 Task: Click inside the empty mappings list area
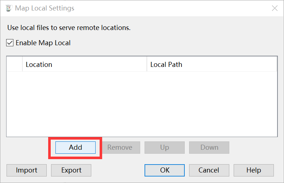coord(142,104)
